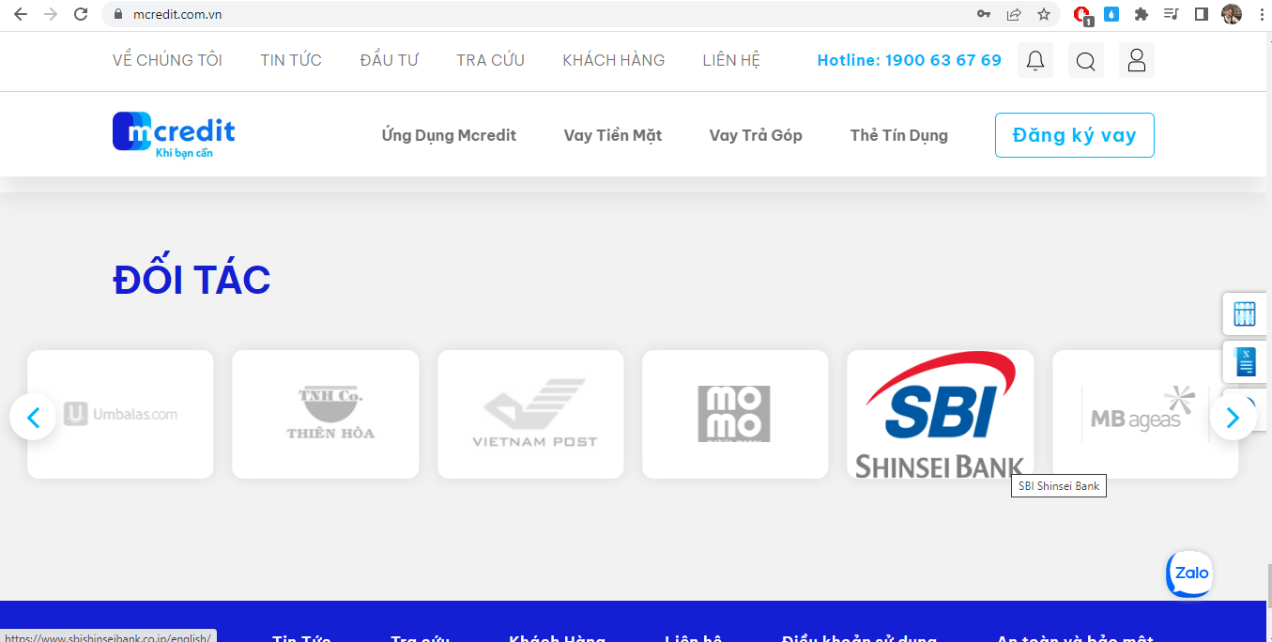Open the Zalo chat bubble
This screenshot has height=642, width=1272.
coord(1190,573)
